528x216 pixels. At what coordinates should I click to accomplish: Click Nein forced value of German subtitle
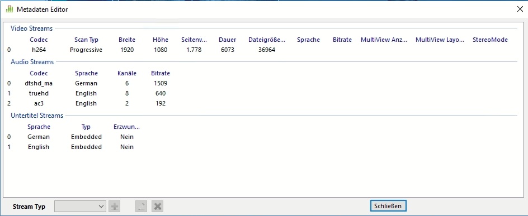pos(127,137)
